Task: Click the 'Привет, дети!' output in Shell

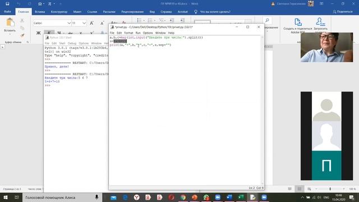Action: [57, 67]
